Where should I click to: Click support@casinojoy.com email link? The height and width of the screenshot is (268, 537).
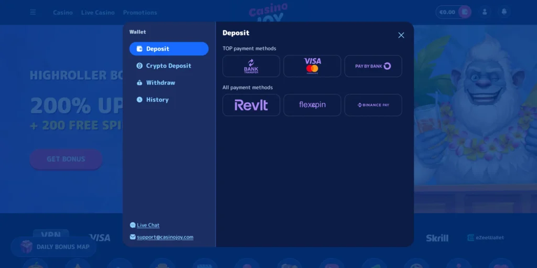click(x=165, y=237)
